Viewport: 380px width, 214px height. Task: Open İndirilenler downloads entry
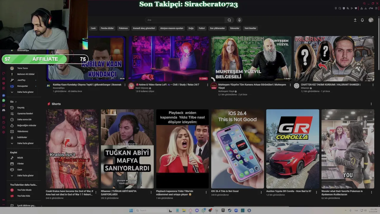pos(22,137)
